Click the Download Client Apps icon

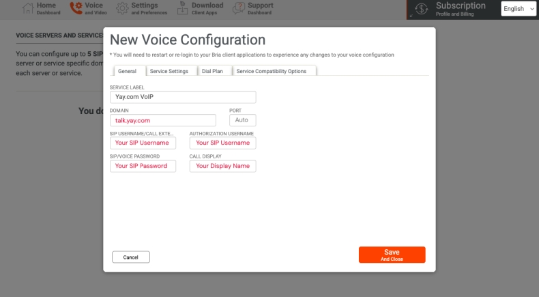(184, 8)
